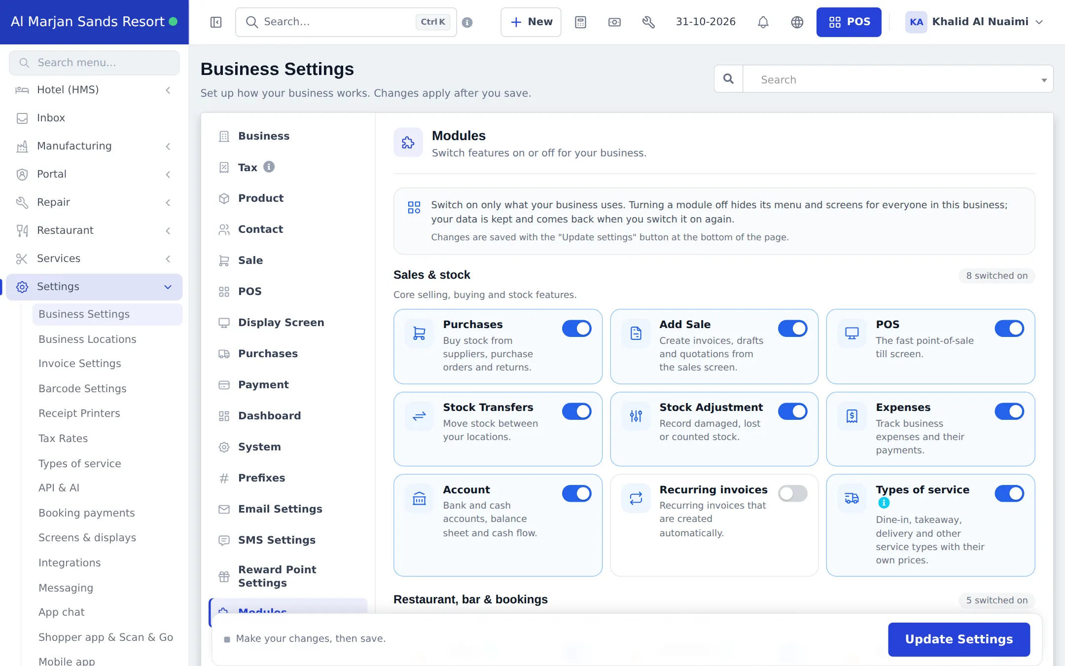Expand the Hotel (HMS) menu
The height and width of the screenshot is (666, 1065).
click(x=94, y=90)
